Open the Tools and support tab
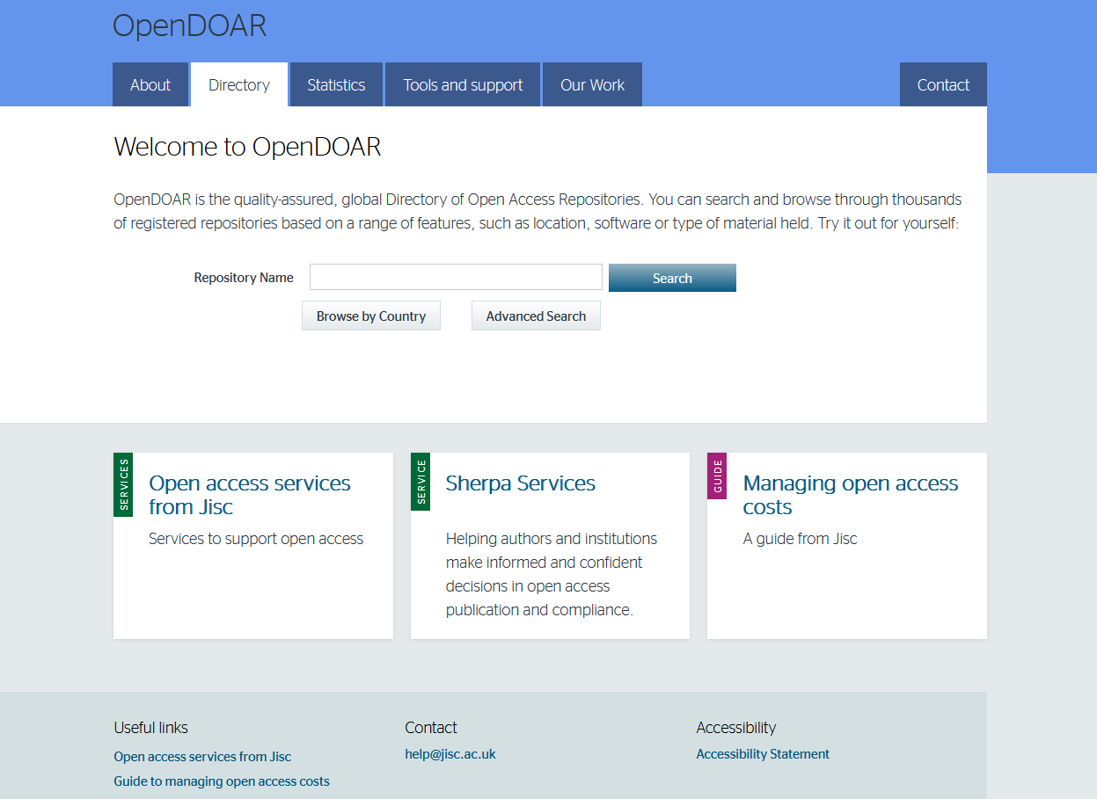This screenshot has height=799, width=1097. (x=463, y=85)
